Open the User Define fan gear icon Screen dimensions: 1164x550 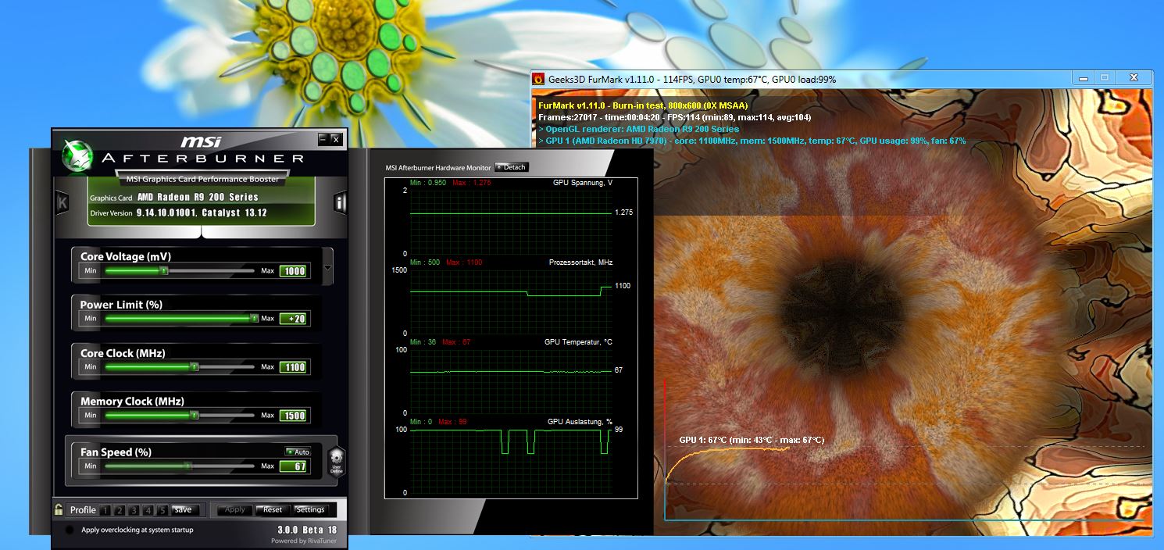click(x=336, y=461)
